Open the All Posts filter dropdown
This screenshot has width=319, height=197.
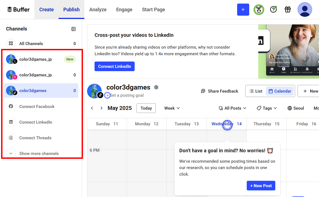tap(232, 108)
